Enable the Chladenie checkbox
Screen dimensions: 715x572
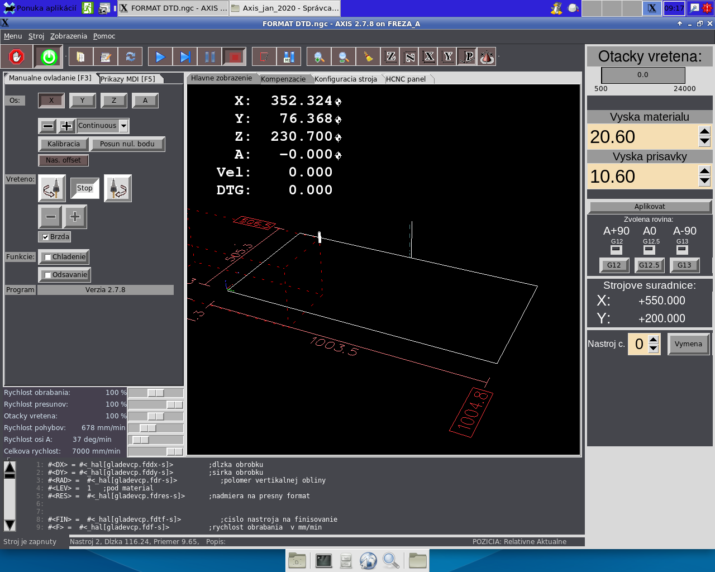coord(48,257)
